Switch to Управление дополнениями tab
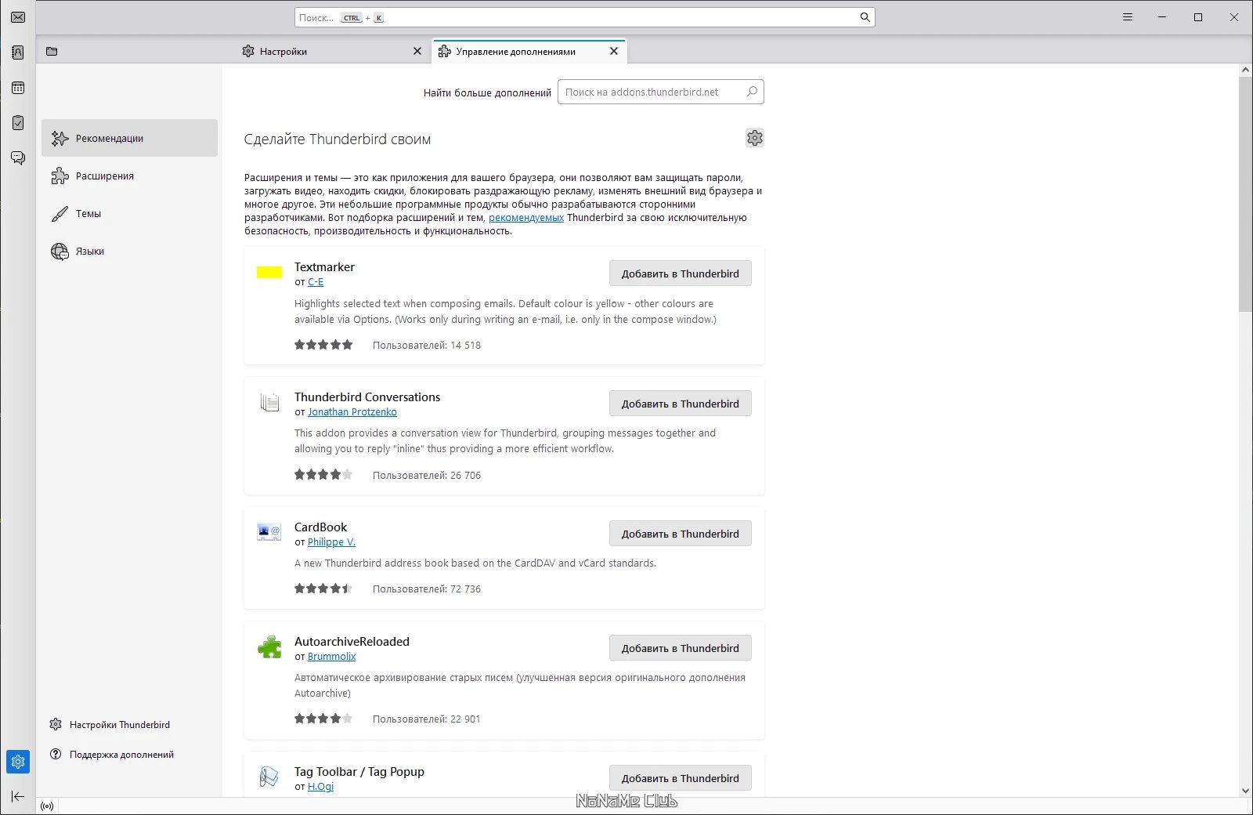This screenshot has width=1253, height=815. (529, 51)
